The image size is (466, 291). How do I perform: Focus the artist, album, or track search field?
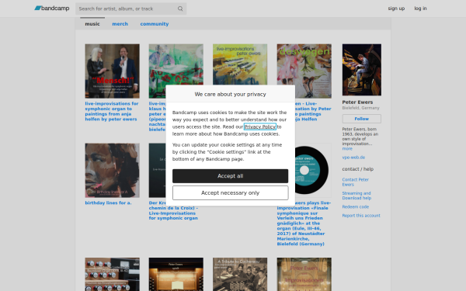(x=130, y=9)
